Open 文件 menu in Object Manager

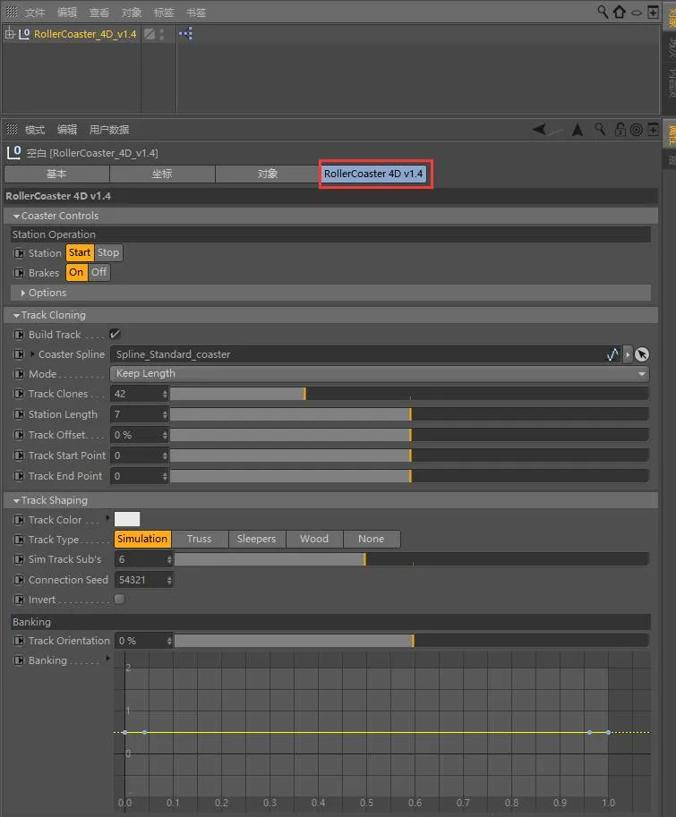click(x=35, y=13)
